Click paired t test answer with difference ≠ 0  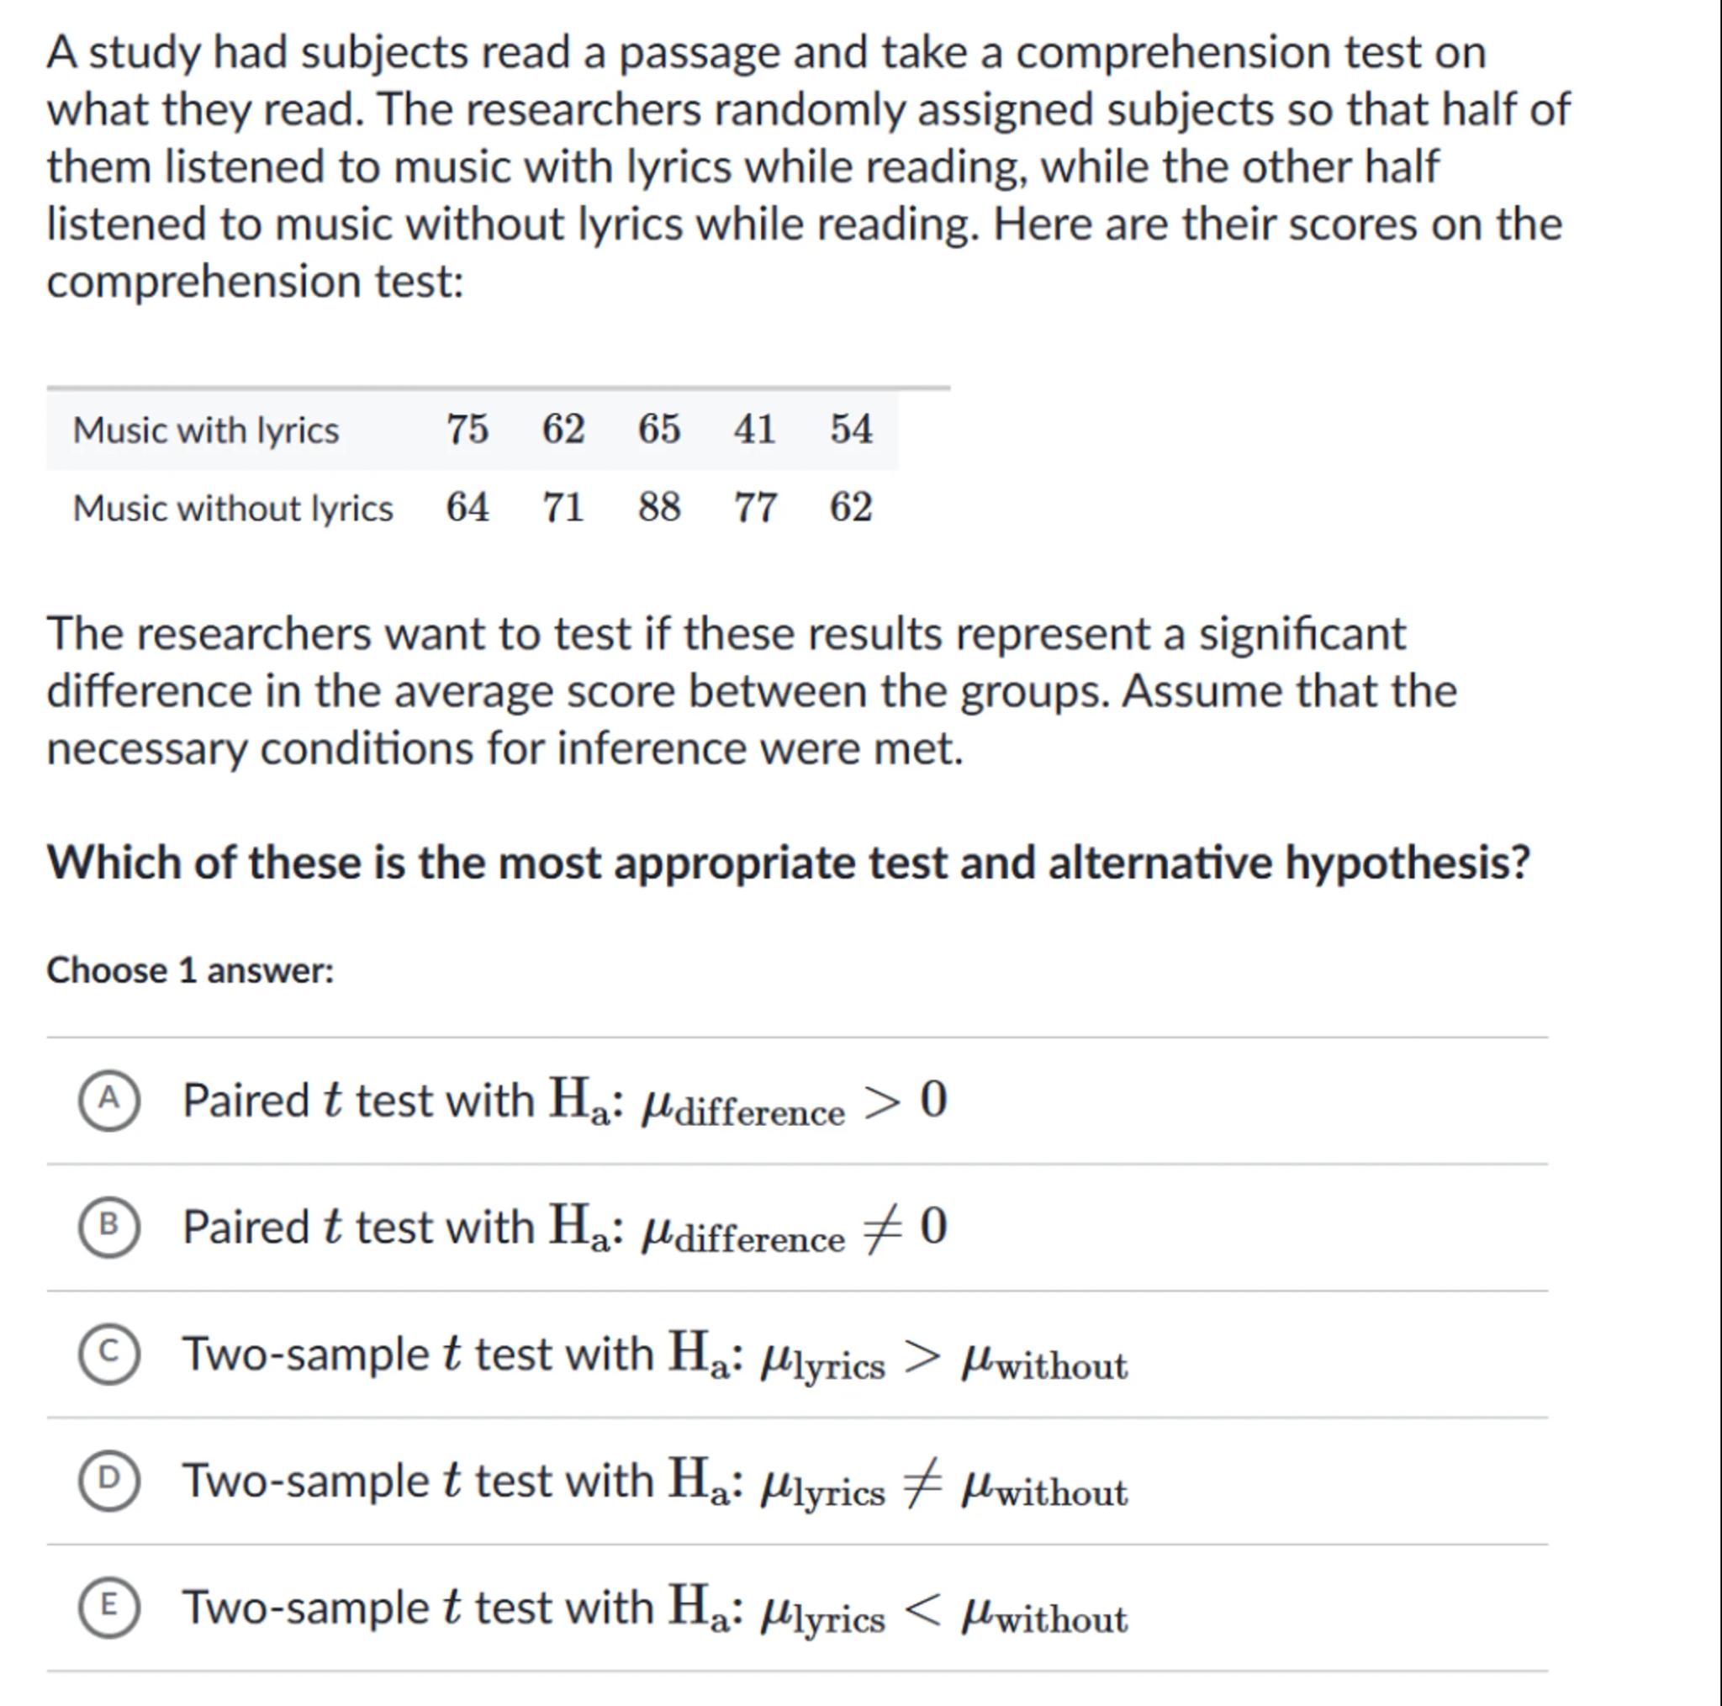click(564, 1229)
